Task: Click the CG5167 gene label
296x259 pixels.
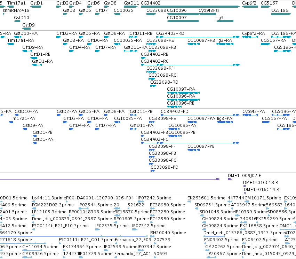Action: [269, 3]
